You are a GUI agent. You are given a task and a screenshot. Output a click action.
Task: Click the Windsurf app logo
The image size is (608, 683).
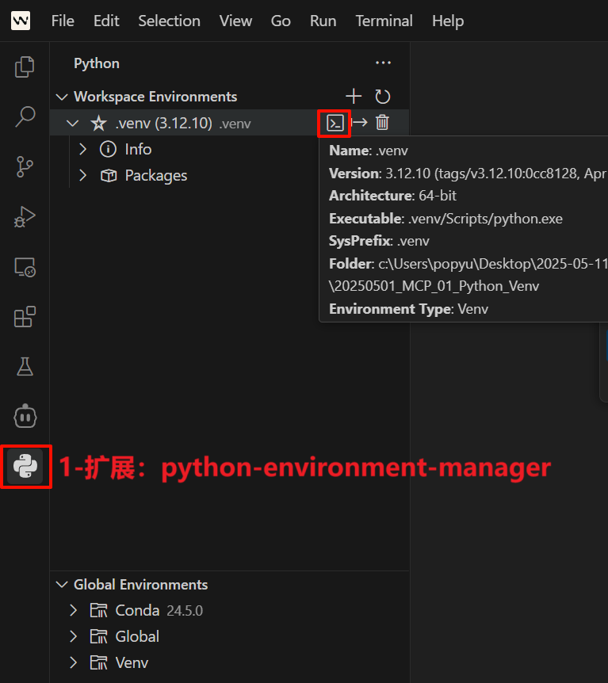(21, 21)
